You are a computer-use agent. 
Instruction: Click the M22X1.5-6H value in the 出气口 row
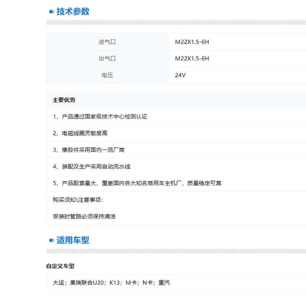(192, 59)
